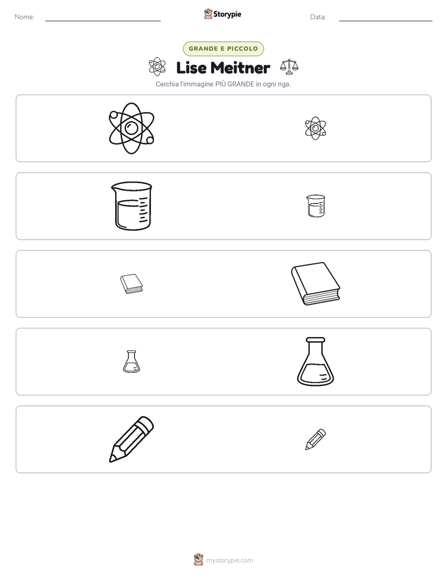Select the small beaker picture
The image size is (447, 578).
[316, 206]
